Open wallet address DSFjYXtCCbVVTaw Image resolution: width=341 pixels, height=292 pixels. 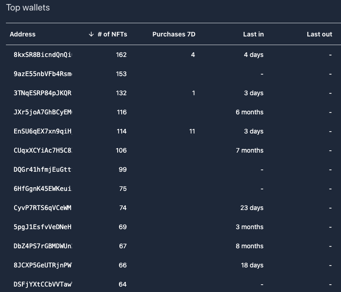(43, 284)
